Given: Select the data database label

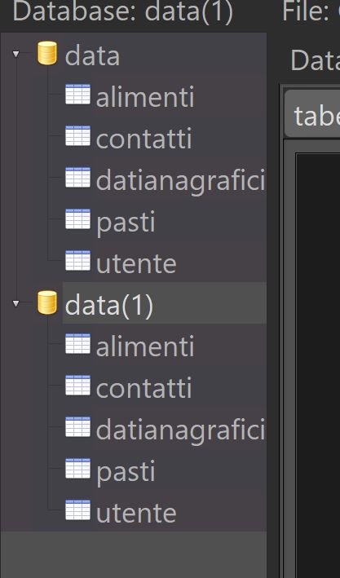Looking at the screenshot, I should pos(93,56).
